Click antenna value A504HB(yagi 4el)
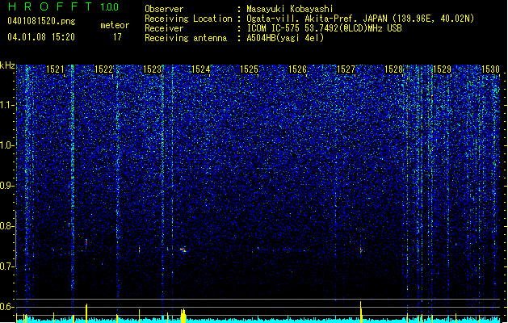Viewport: 508px width, 323px height. point(285,38)
